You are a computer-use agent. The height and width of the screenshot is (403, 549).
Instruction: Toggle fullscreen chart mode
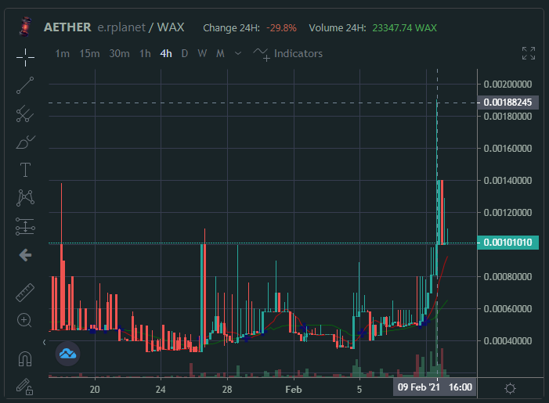529,53
